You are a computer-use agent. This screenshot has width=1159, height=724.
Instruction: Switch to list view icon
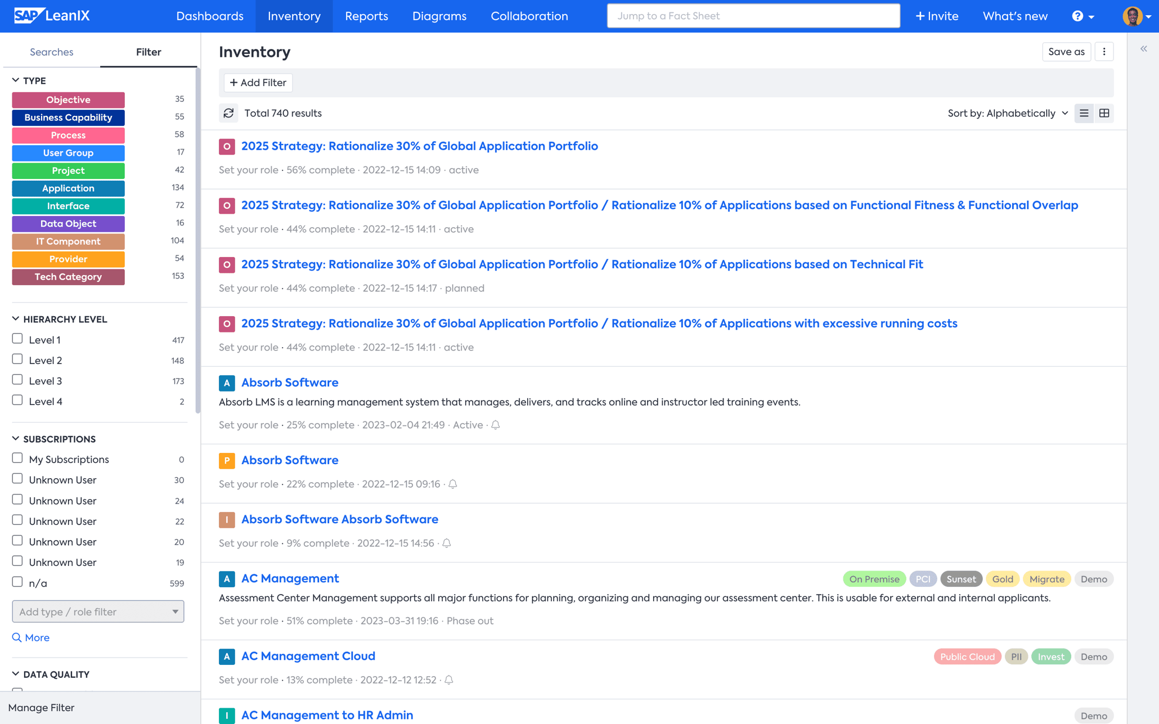[x=1084, y=113]
